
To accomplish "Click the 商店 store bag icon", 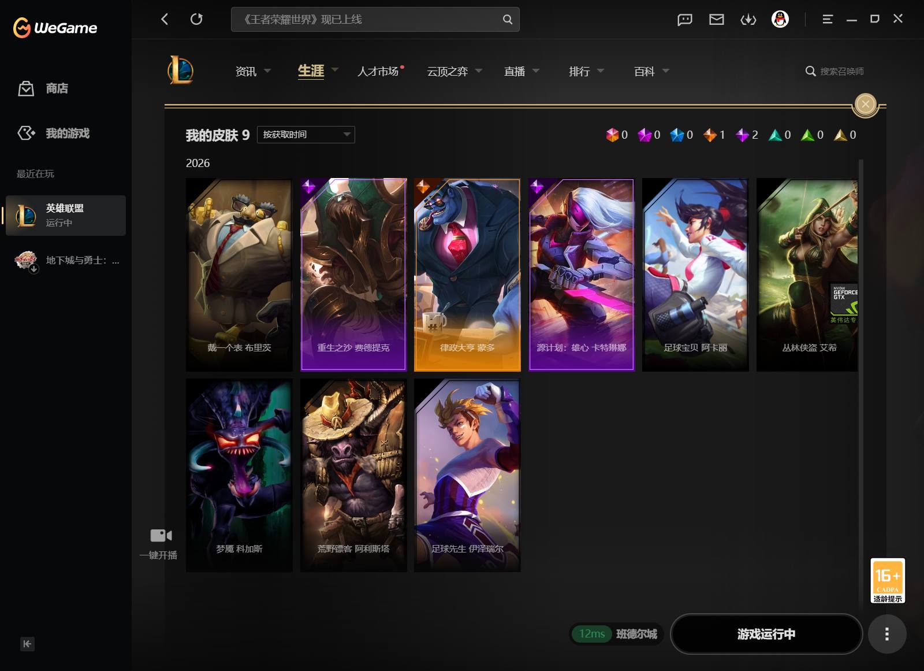I will 26,88.
